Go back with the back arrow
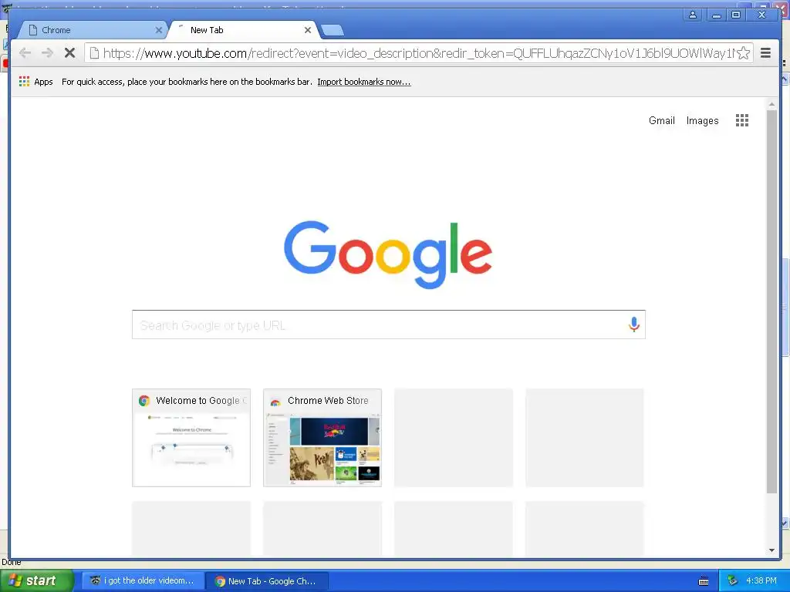Image resolution: width=790 pixels, height=592 pixels. (25, 53)
